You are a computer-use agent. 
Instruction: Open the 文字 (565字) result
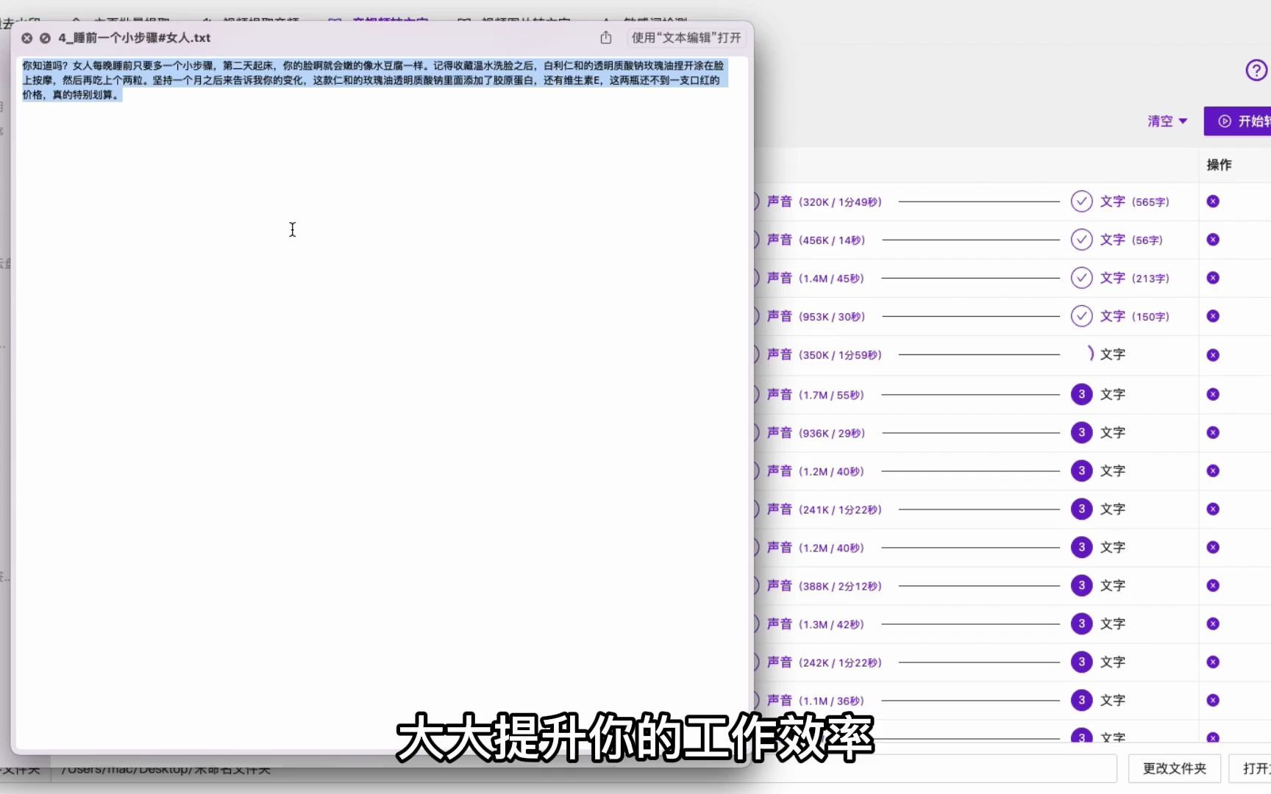pos(1134,201)
